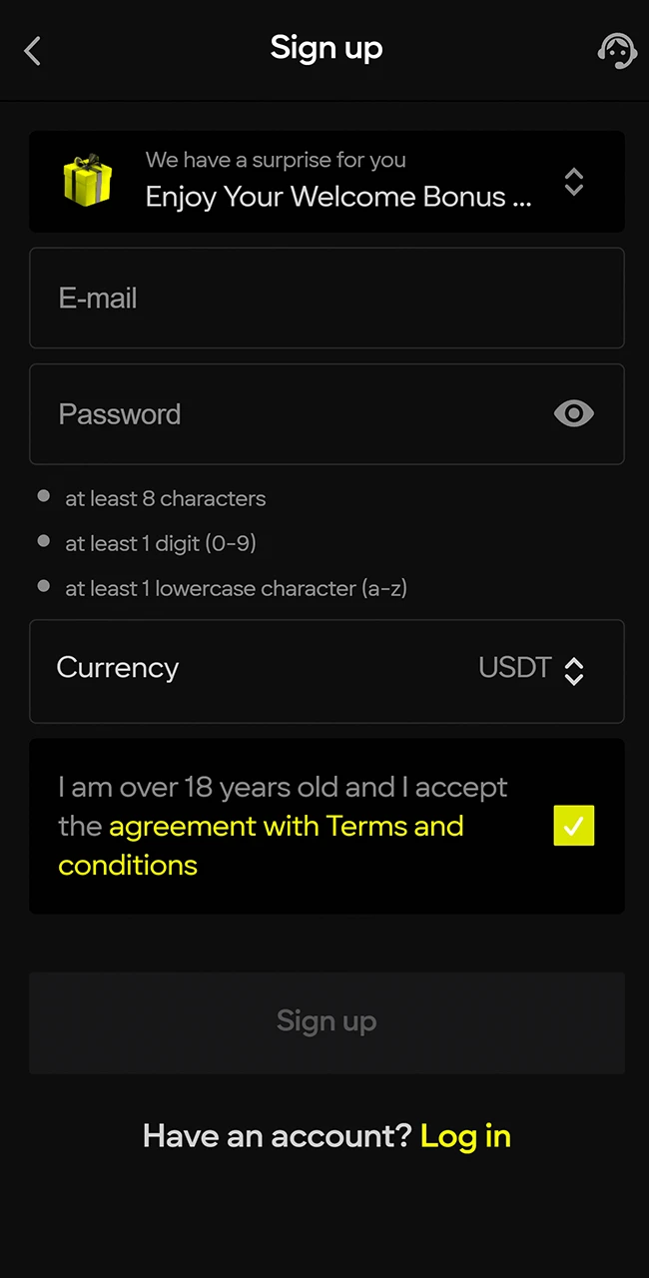Click the bullet beside 'at least 8 characters'

(43, 496)
